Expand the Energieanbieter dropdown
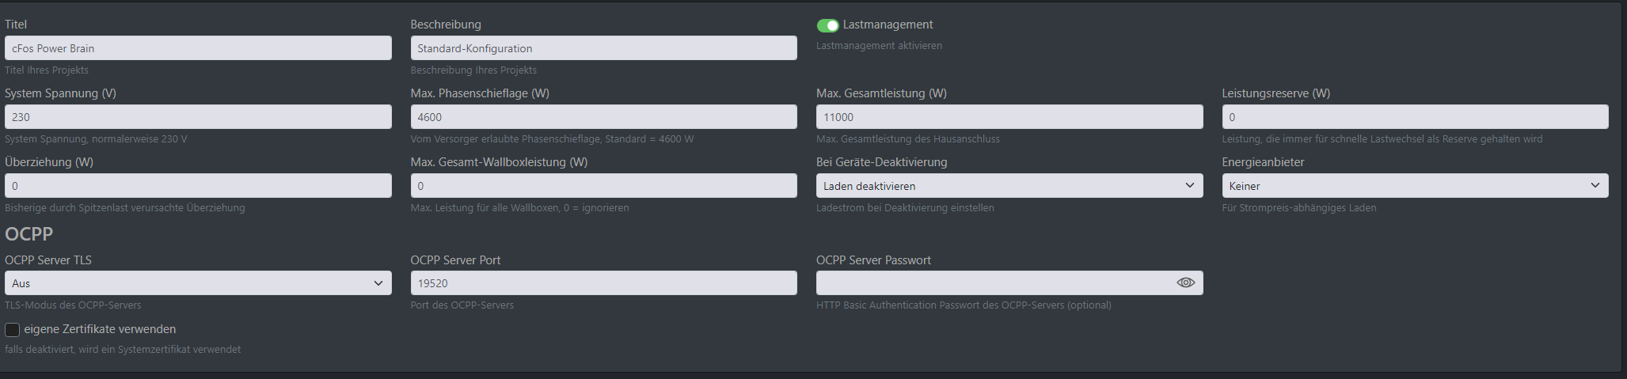This screenshot has width=1627, height=379. [1415, 186]
